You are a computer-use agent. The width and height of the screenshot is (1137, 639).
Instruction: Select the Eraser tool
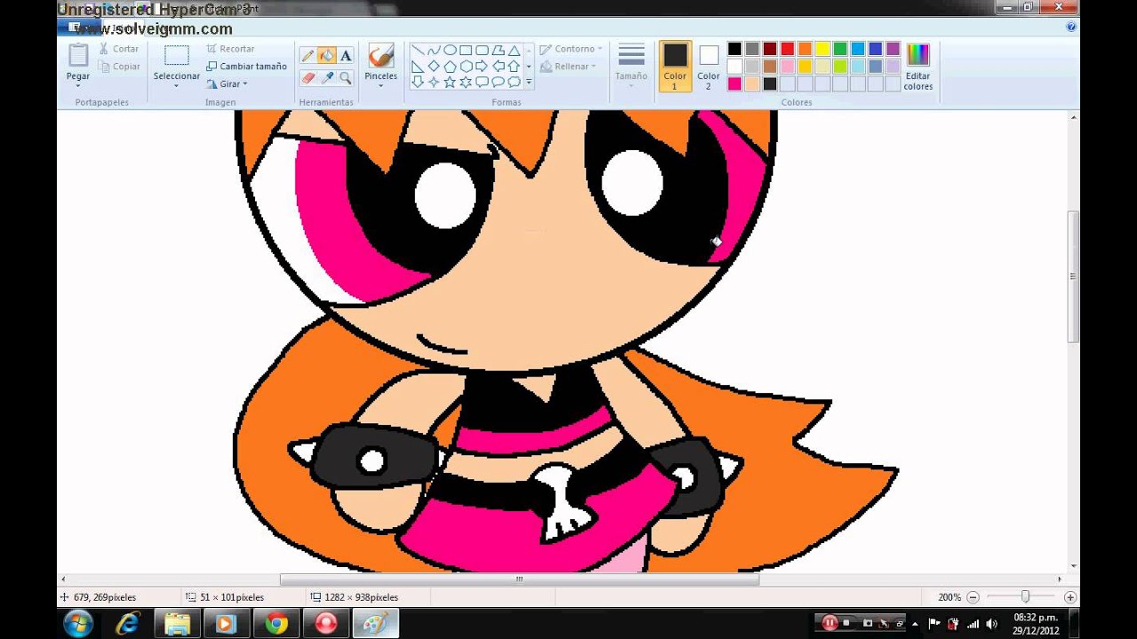coord(308,78)
